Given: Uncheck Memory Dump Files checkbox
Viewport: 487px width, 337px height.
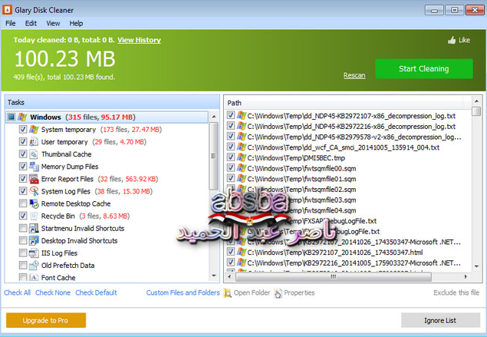Looking at the screenshot, I should point(23,167).
